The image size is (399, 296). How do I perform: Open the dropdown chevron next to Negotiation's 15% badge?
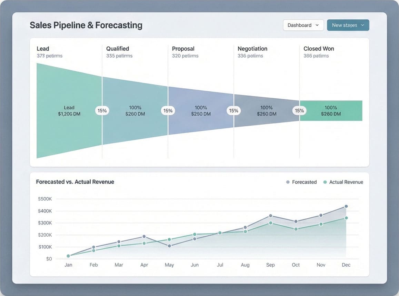pos(299,110)
